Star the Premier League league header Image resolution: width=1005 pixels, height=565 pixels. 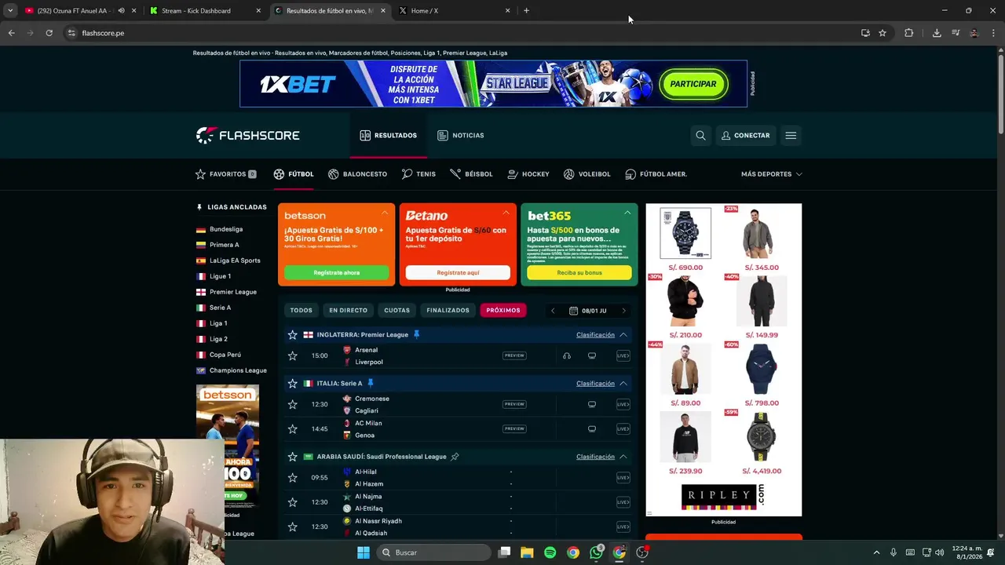click(293, 334)
